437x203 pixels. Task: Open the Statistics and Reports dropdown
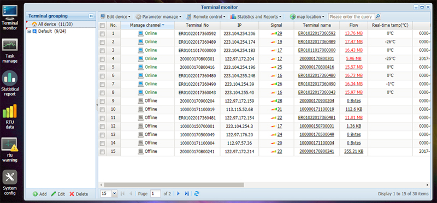[256, 17]
